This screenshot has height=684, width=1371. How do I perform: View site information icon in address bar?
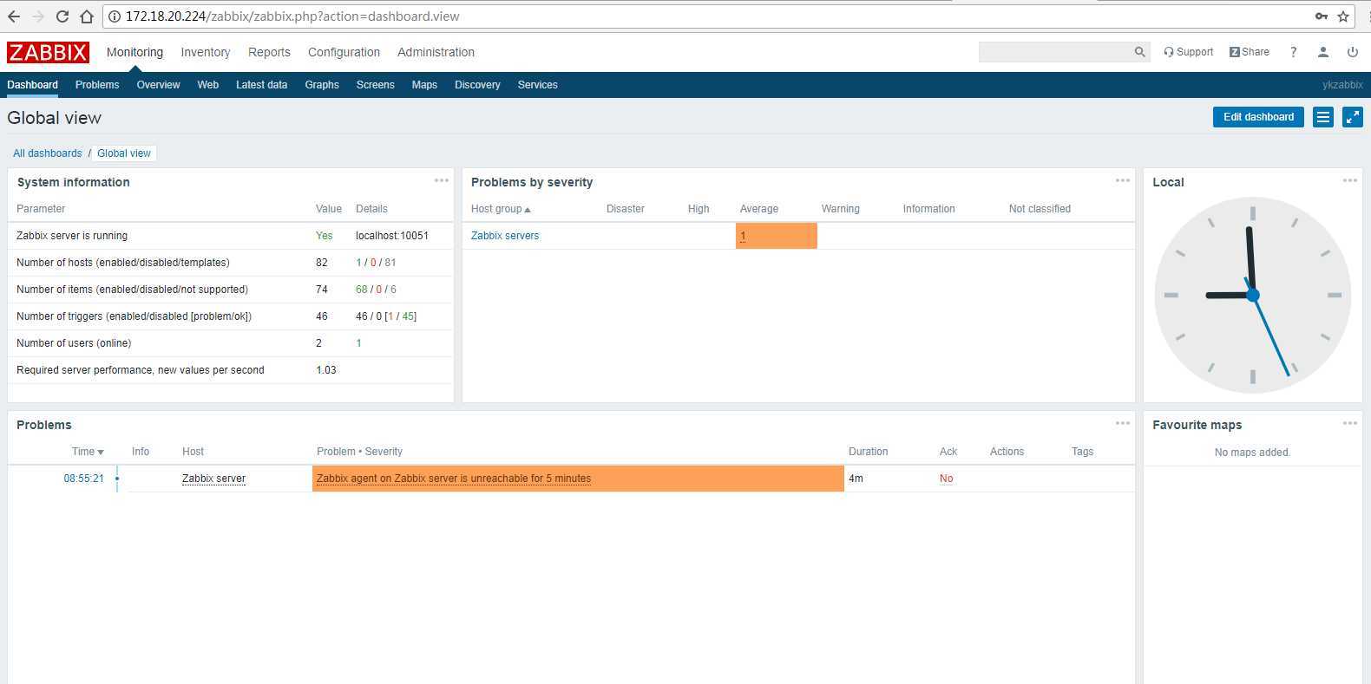[x=114, y=16]
